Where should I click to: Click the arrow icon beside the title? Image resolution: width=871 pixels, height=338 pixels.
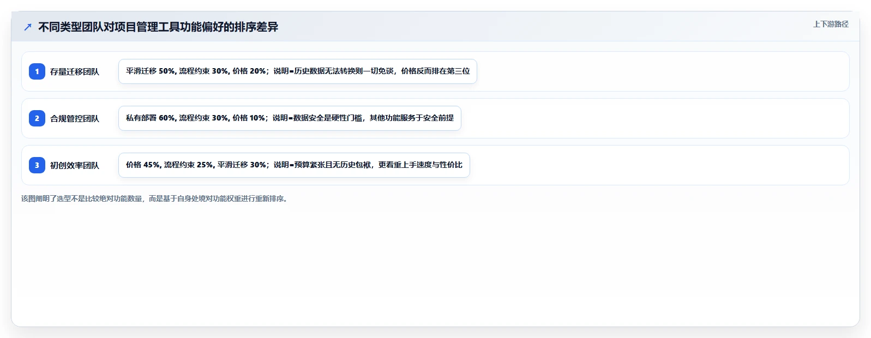tap(28, 27)
